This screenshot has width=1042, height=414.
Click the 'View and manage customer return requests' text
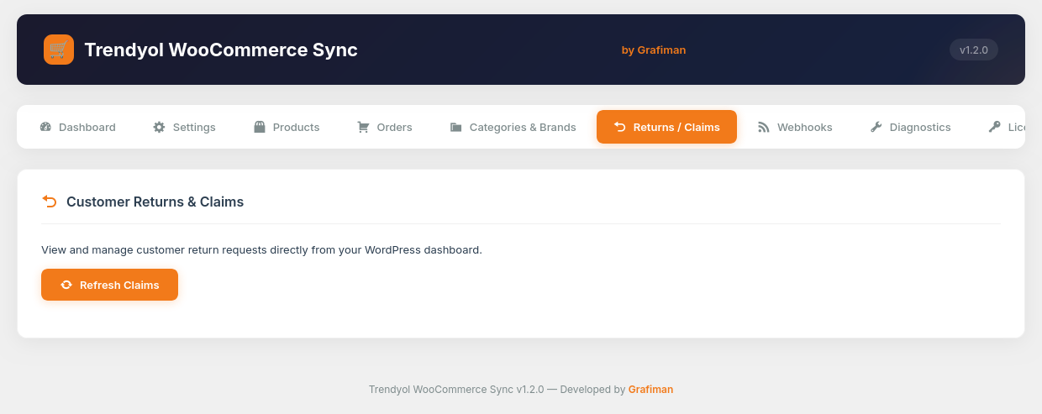261,250
